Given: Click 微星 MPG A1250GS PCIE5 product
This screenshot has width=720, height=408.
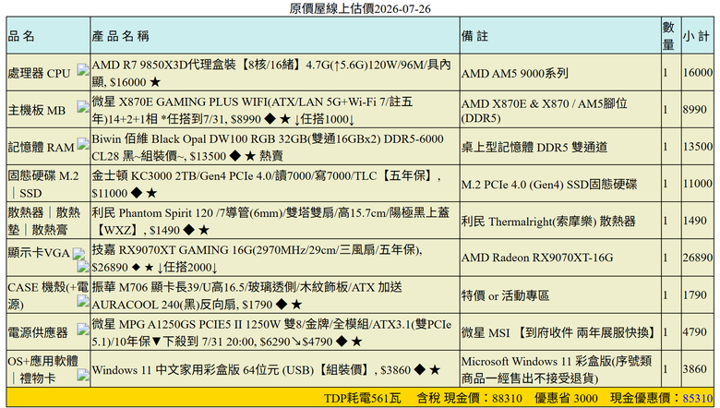Looking at the screenshot, I should coord(271,332).
